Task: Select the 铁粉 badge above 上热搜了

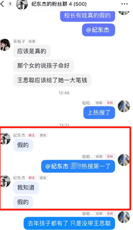Action: coord(110,103)
